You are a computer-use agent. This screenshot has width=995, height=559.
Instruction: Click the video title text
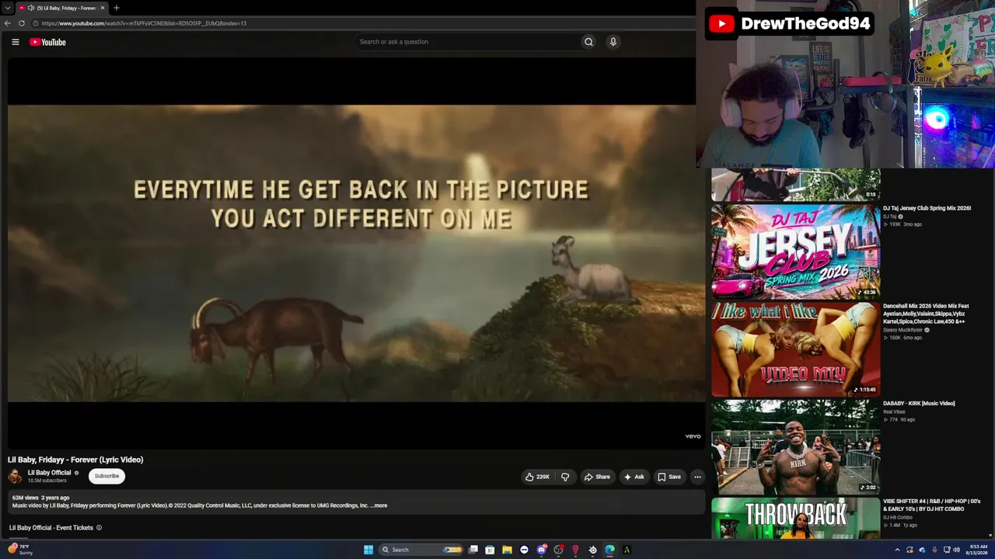click(75, 460)
